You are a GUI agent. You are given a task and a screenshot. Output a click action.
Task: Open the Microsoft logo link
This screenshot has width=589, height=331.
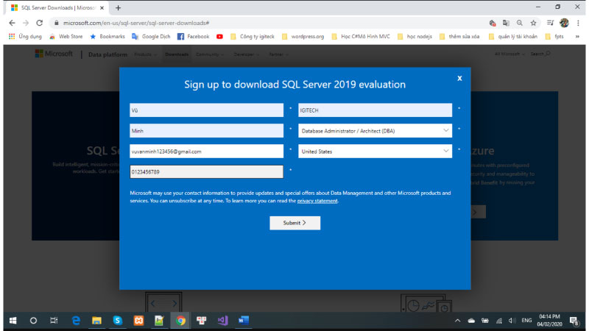click(54, 54)
